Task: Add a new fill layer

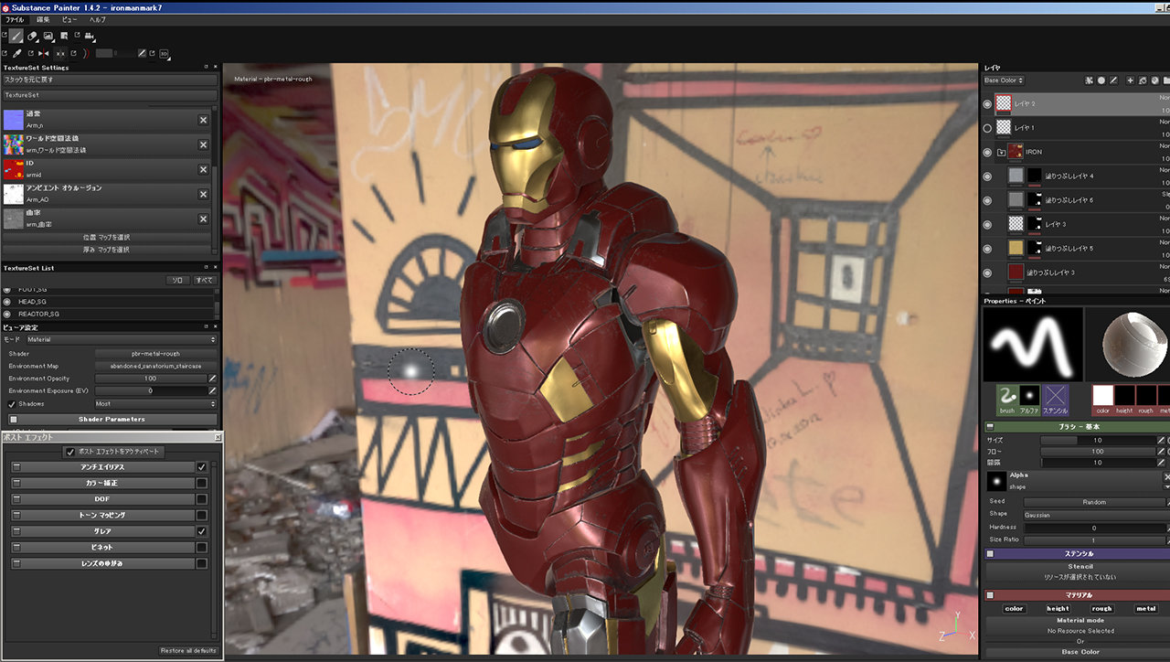Action: pyautogui.click(x=1143, y=80)
